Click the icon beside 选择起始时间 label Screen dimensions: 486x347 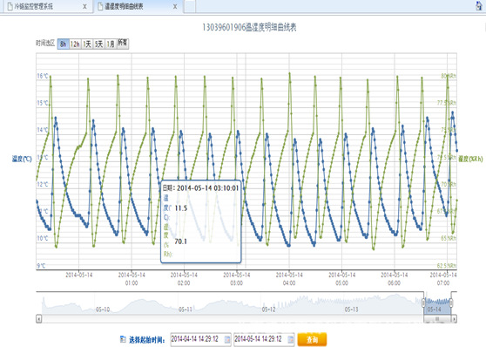123,339
